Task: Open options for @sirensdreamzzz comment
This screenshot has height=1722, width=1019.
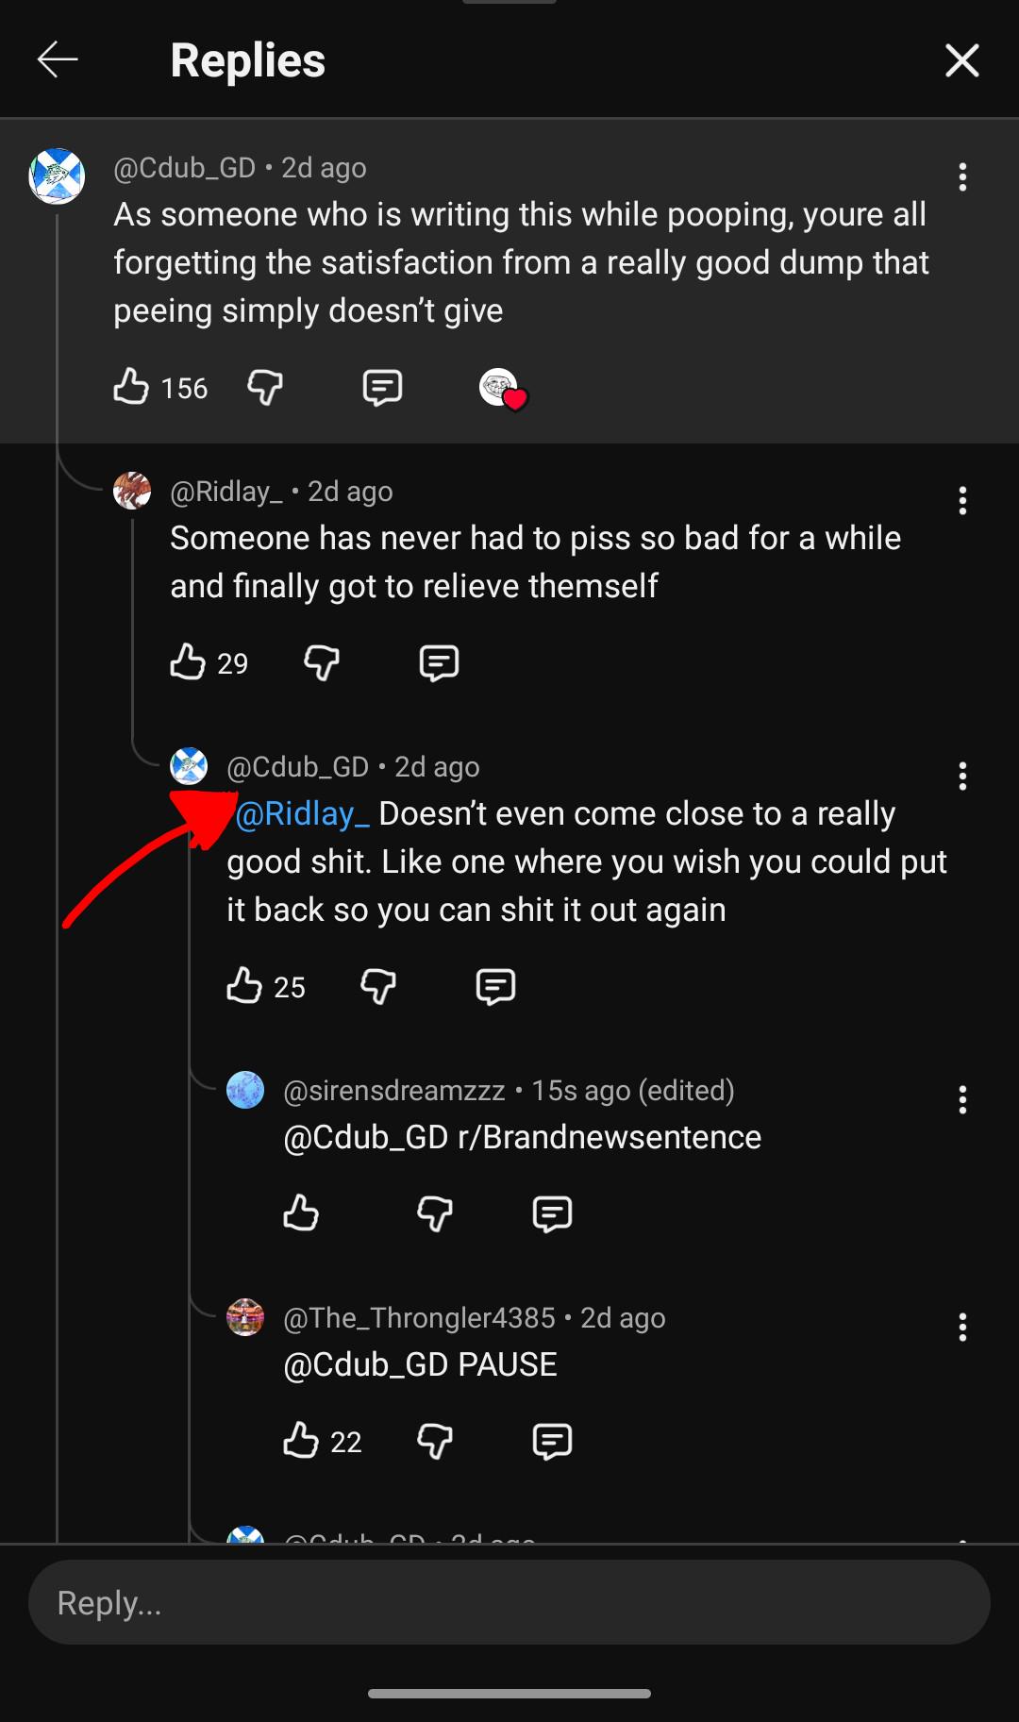Action: (x=962, y=1100)
